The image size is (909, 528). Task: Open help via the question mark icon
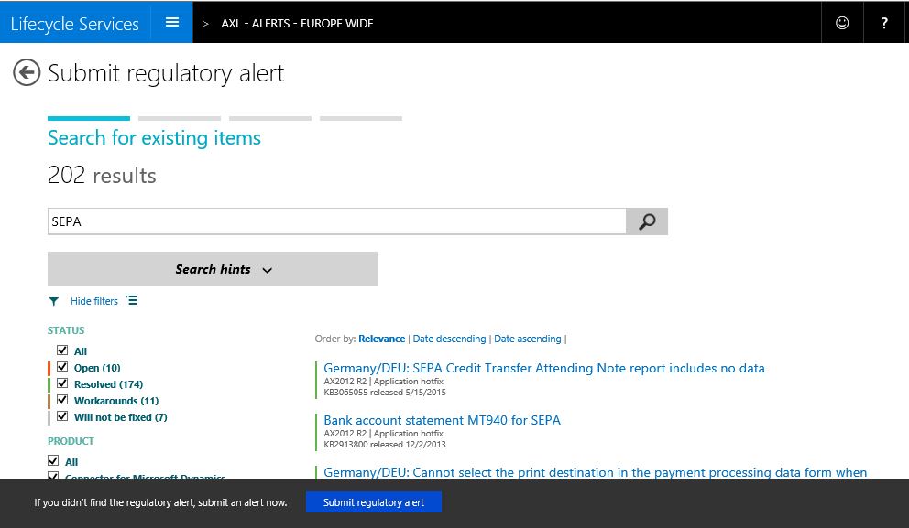click(883, 22)
